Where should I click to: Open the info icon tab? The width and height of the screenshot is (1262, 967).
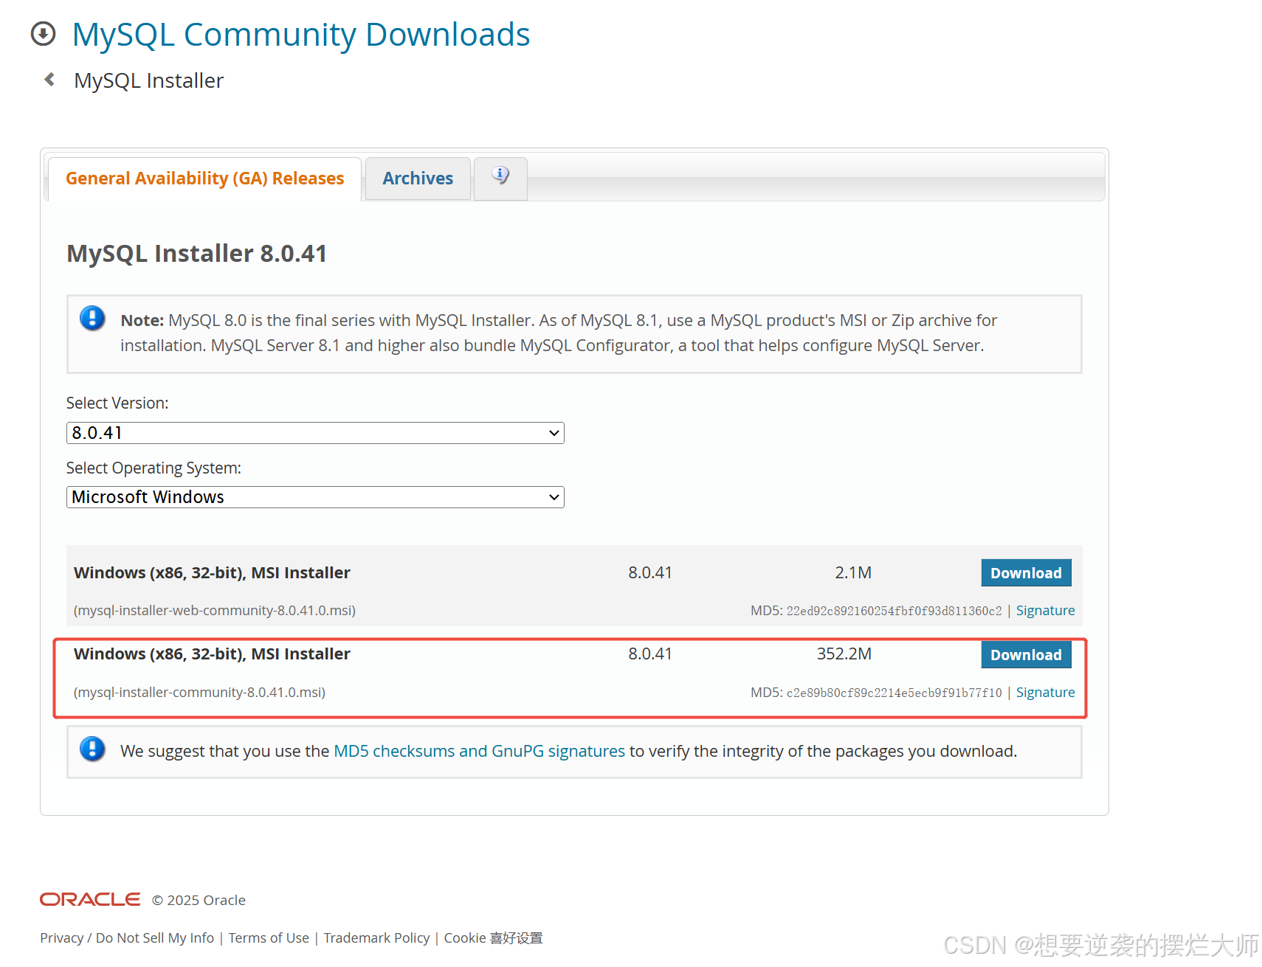[x=500, y=177]
